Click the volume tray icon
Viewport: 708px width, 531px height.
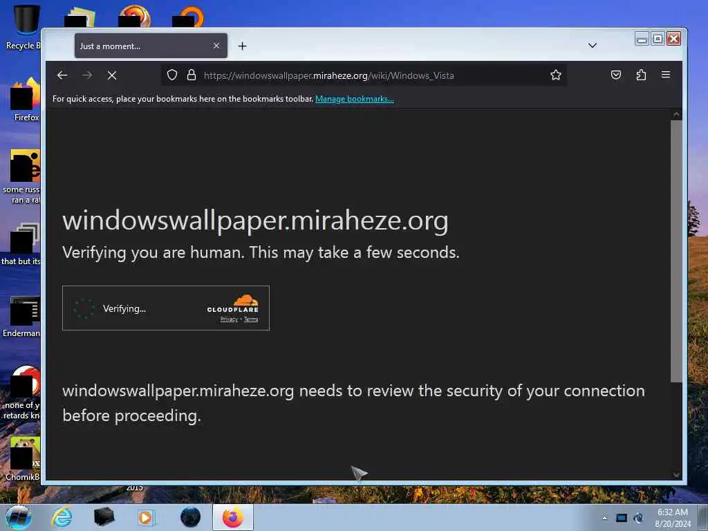click(x=638, y=518)
